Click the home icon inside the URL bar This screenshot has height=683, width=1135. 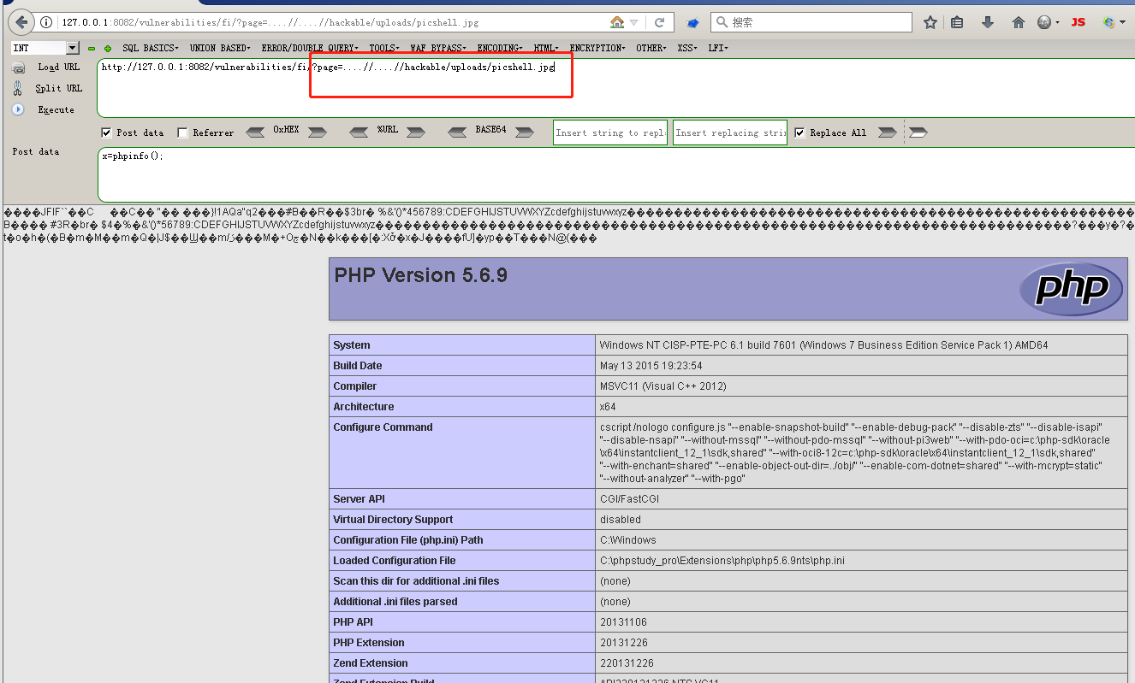pos(617,22)
